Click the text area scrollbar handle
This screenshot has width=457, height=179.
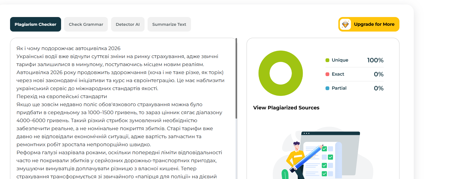(x=236, y=78)
